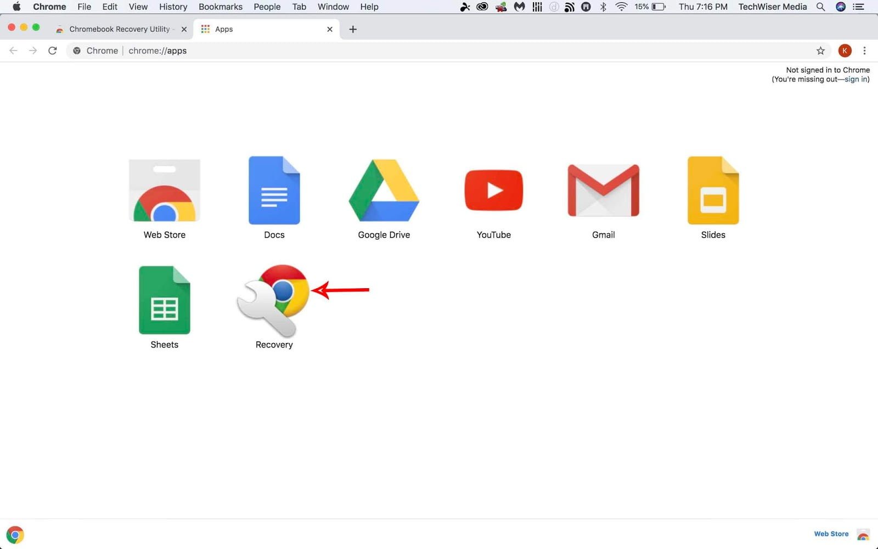Open Google Drive
878x549 pixels.
[x=384, y=191]
